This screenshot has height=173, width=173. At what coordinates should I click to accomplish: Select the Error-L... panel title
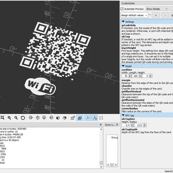point(110,125)
